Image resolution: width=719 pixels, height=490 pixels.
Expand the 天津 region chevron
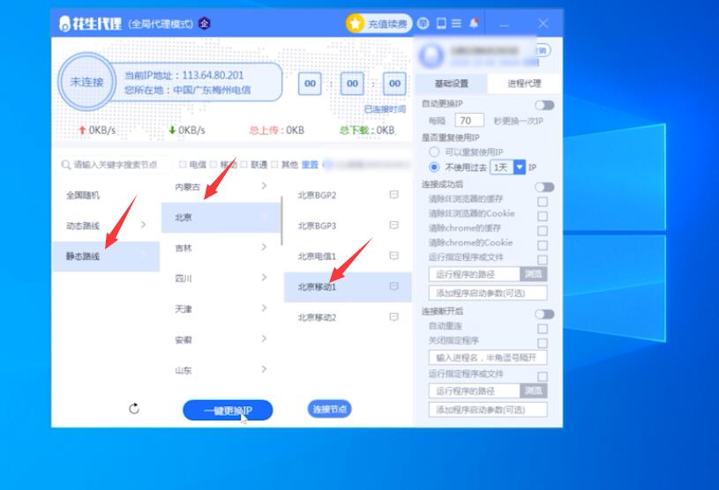264,308
